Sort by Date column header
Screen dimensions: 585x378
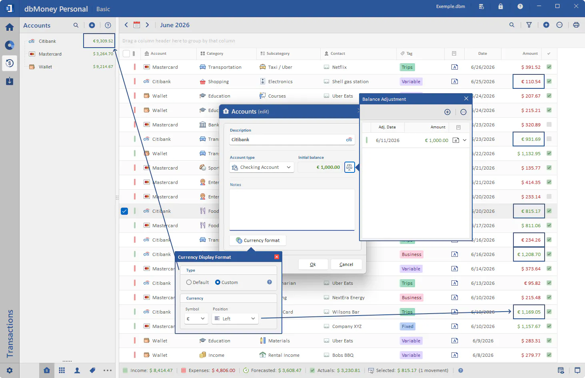pos(483,54)
